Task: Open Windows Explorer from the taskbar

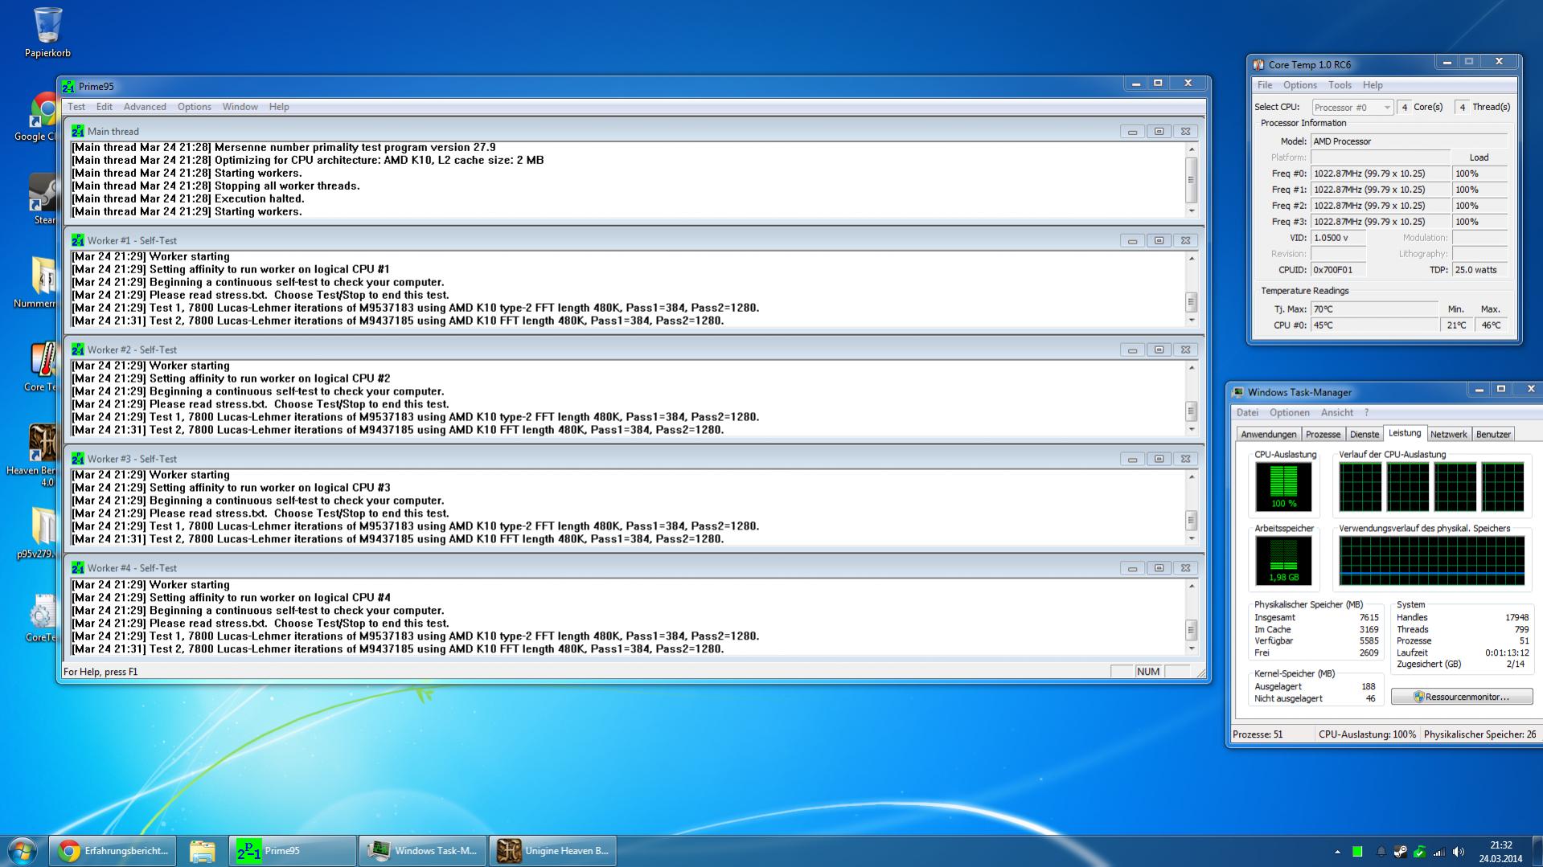Action: 203,851
